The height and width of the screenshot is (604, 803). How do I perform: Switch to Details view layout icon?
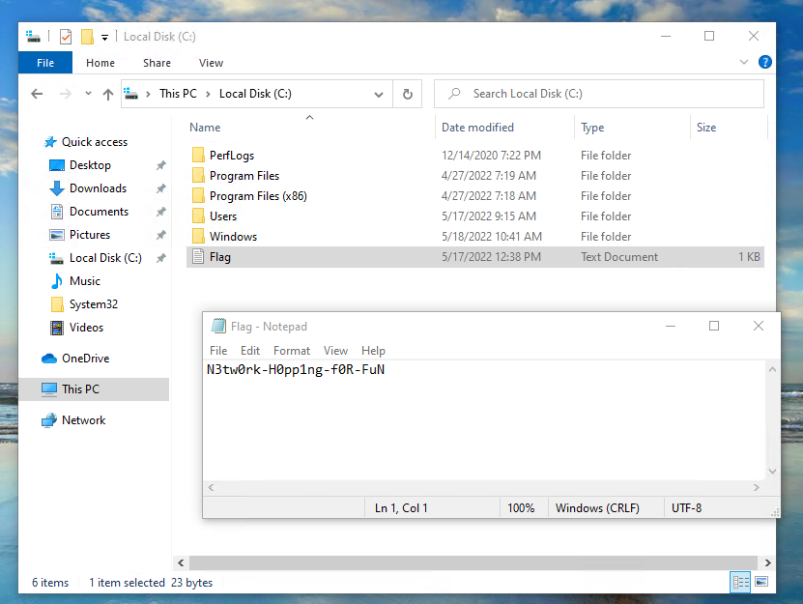(740, 582)
